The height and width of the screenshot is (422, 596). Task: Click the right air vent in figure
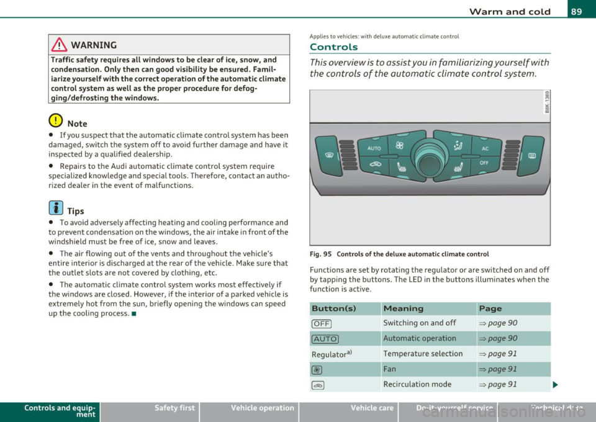coord(512,155)
